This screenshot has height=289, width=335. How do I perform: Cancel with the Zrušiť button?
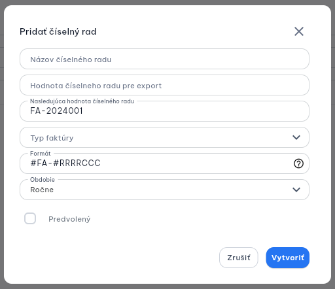pos(239,258)
